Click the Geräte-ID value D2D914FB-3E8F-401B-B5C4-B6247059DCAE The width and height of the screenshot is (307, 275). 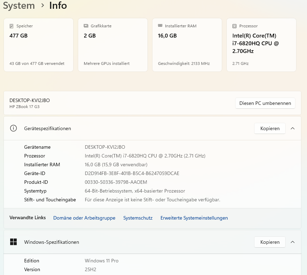coord(132,173)
